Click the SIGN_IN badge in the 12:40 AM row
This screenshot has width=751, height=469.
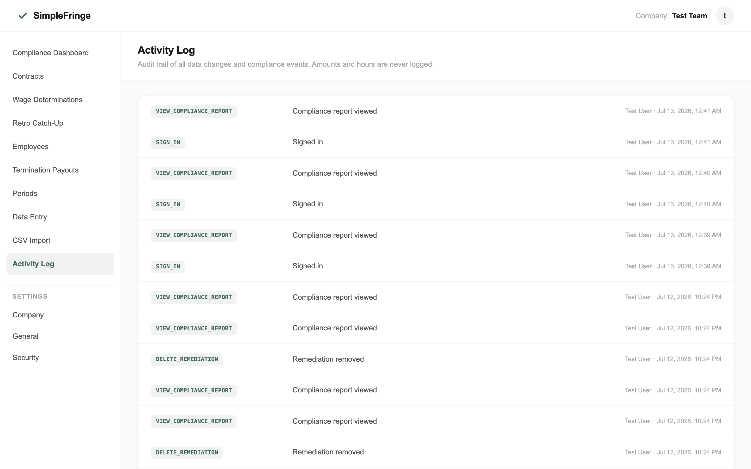pyautogui.click(x=168, y=205)
